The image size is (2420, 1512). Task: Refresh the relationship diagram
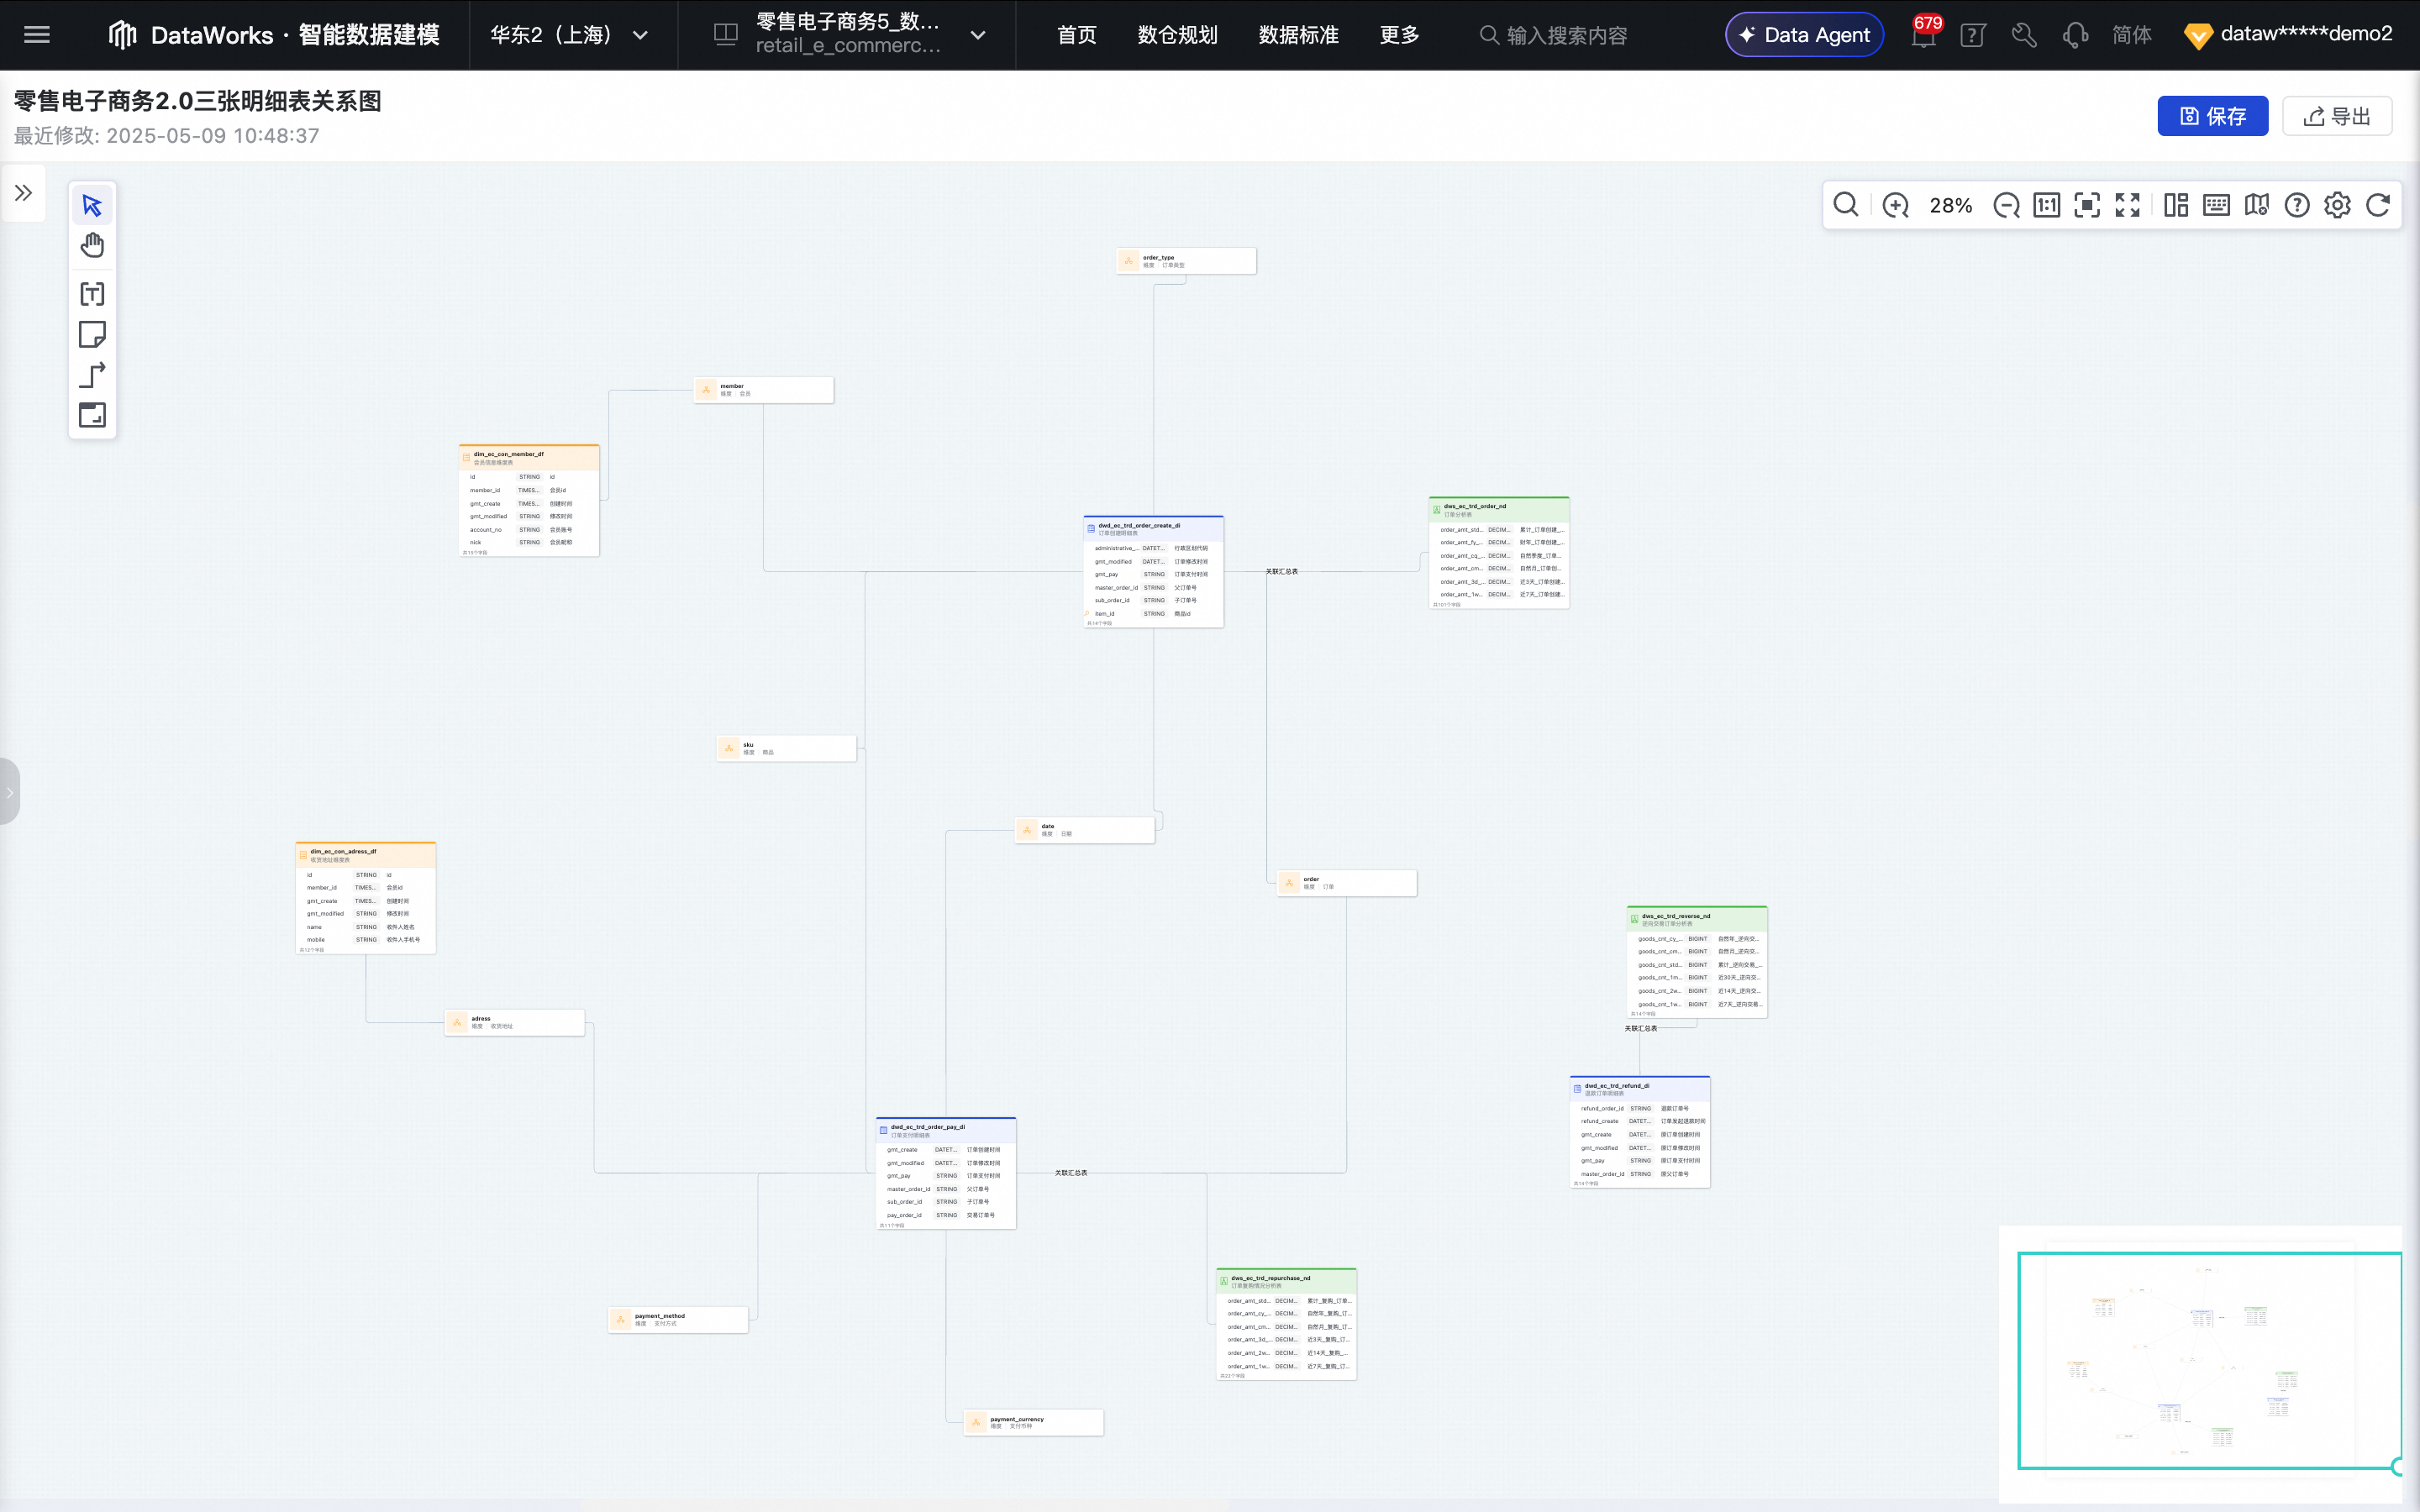pos(2378,205)
